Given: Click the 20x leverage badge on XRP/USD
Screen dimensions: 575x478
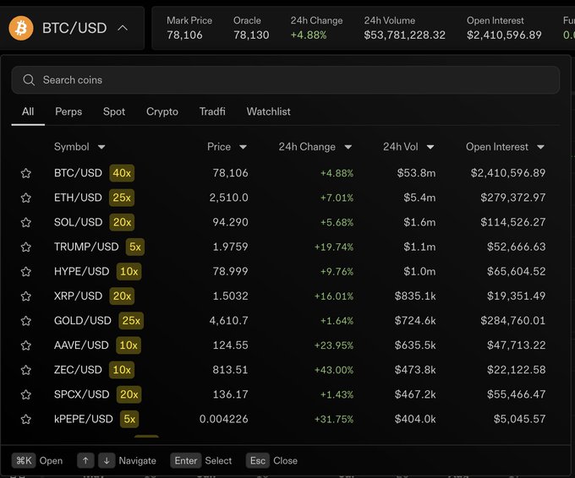Looking at the screenshot, I should pyautogui.click(x=122, y=296).
